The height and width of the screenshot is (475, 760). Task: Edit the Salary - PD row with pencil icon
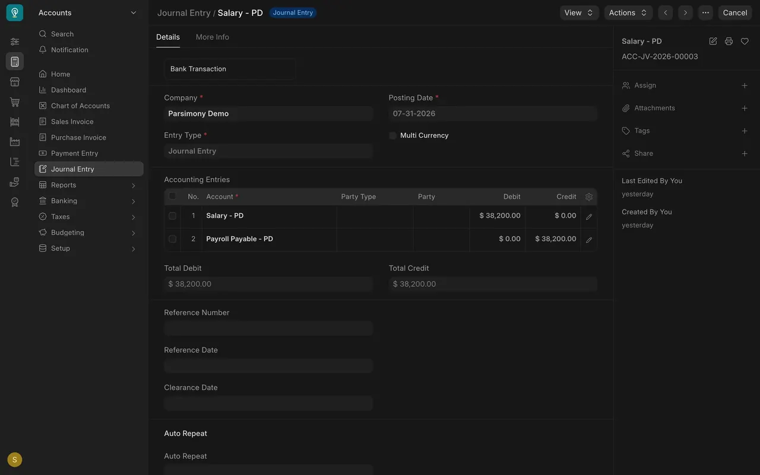589,217
